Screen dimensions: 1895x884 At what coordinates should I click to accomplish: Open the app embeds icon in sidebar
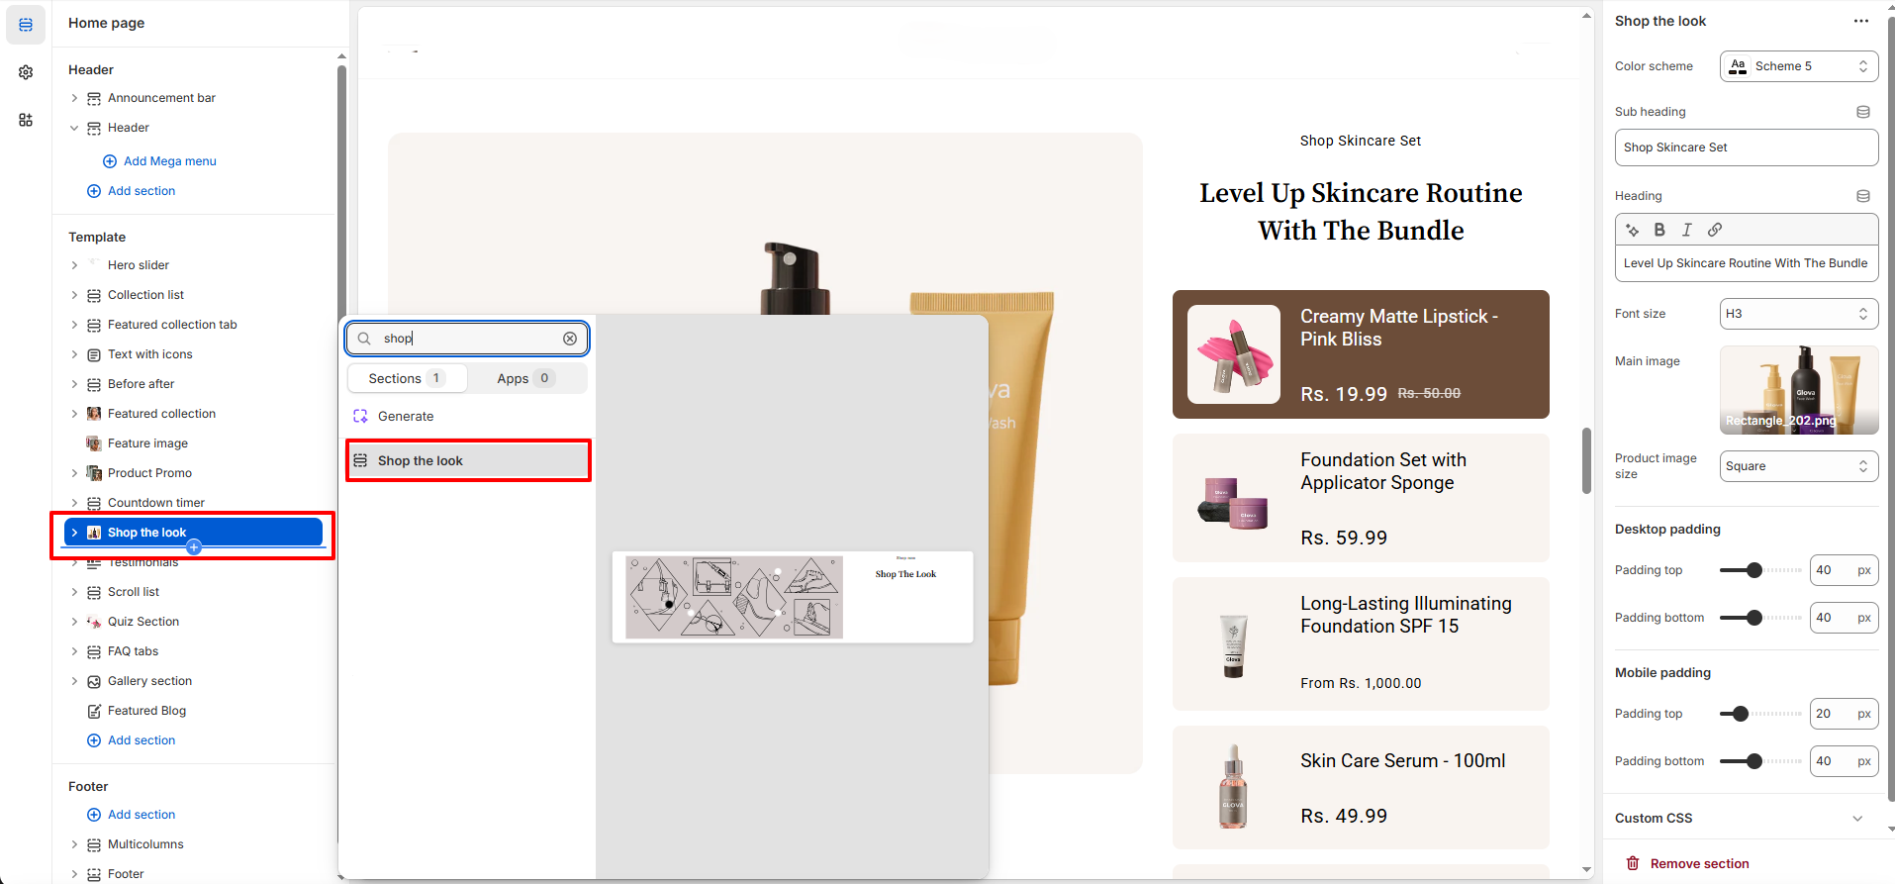[x=26, y=120]
